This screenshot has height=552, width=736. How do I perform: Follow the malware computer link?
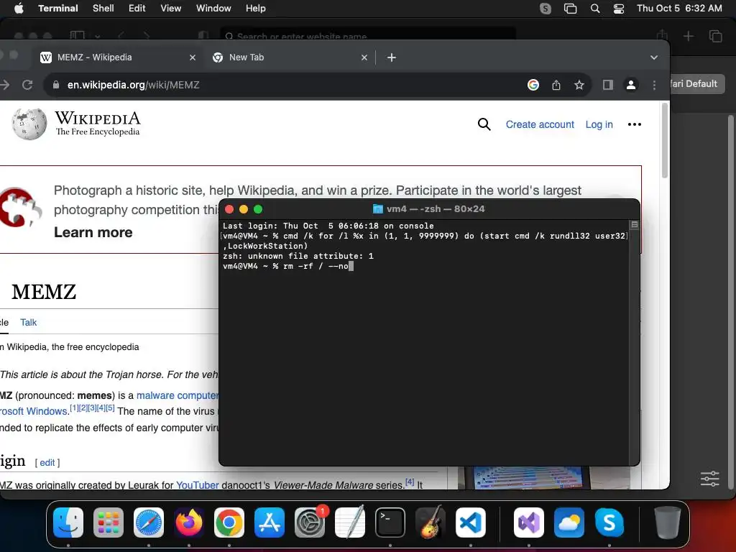(178, 395)
